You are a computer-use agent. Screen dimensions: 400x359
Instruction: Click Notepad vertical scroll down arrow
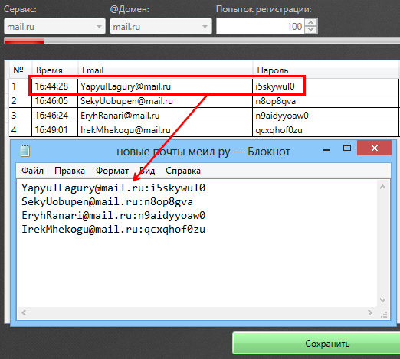point(382,300)
